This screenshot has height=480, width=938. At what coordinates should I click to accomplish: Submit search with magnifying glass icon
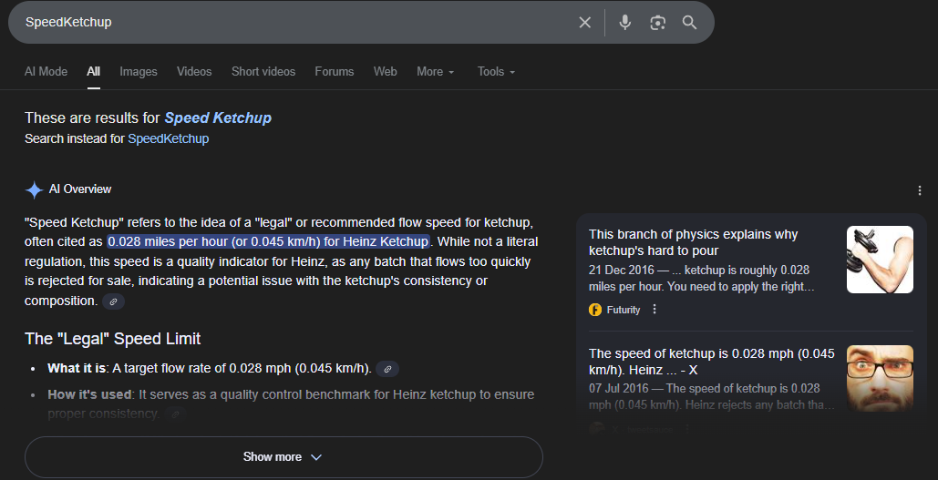pos(689,23)
